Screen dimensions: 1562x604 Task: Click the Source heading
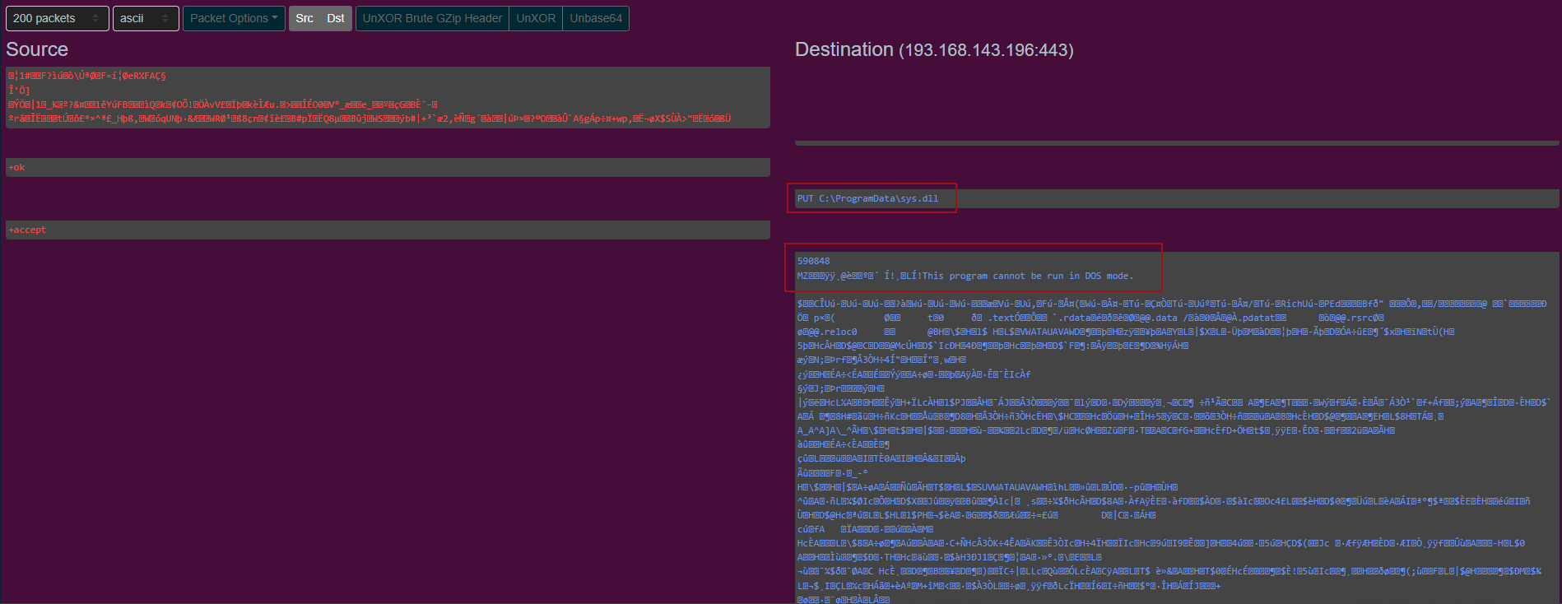[37, 49]
